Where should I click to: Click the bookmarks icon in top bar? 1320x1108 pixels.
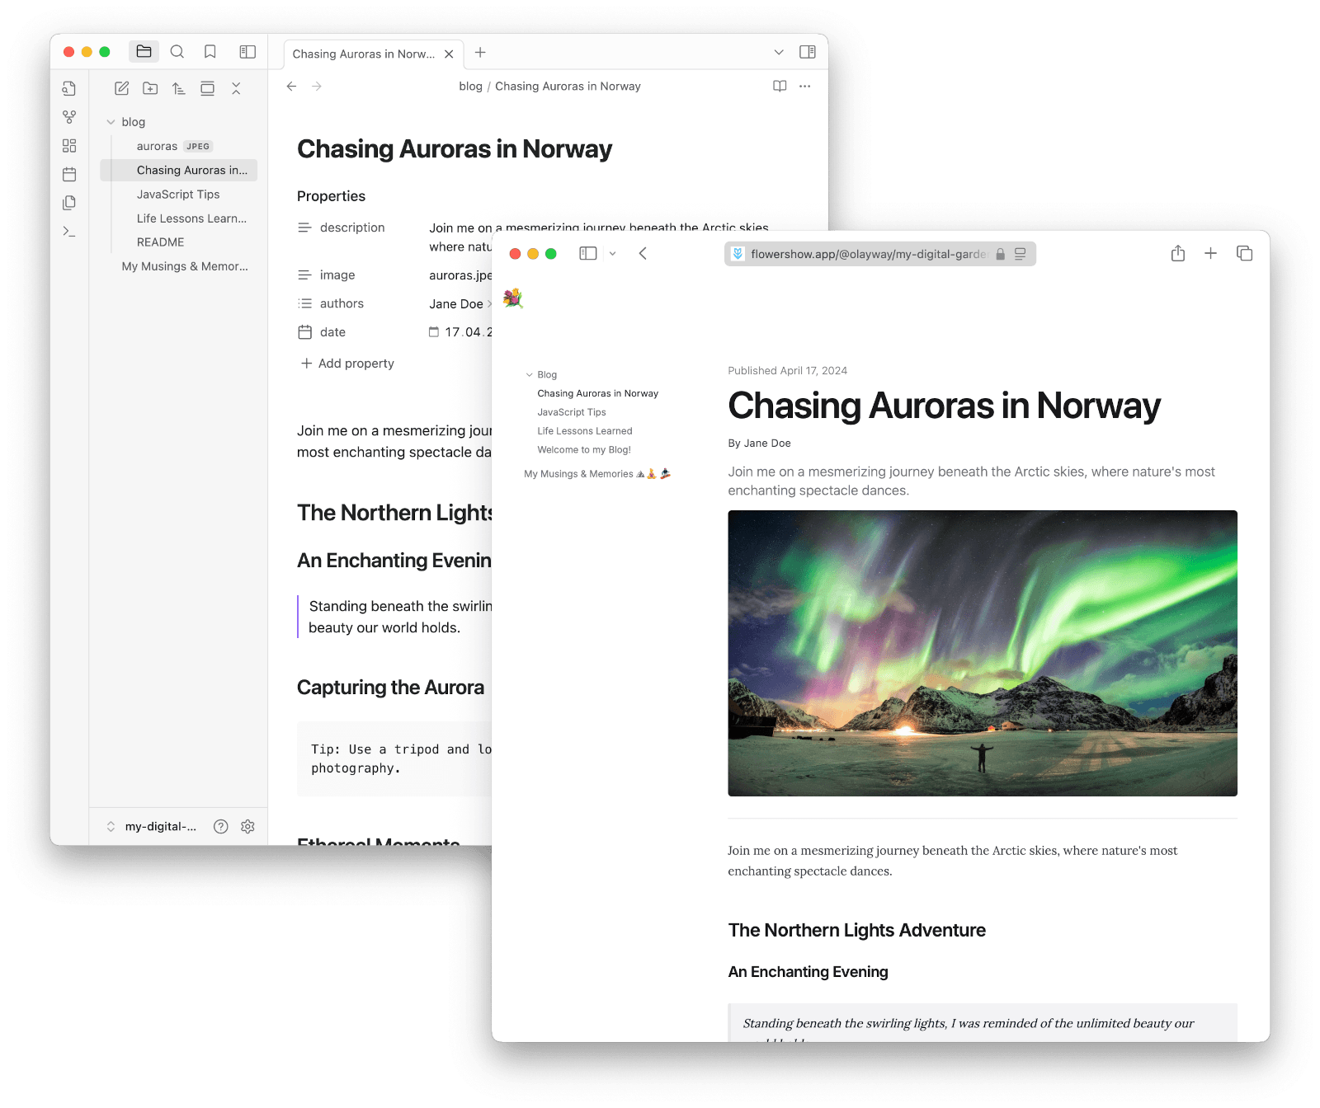210,52
